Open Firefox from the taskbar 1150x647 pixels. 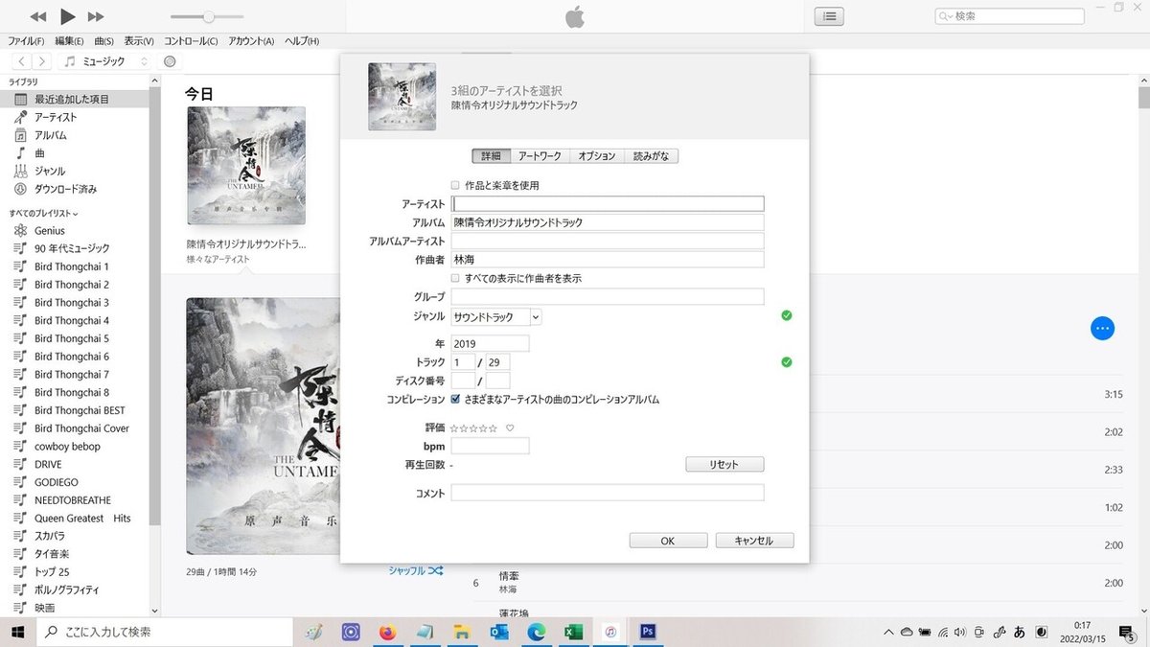387,632
